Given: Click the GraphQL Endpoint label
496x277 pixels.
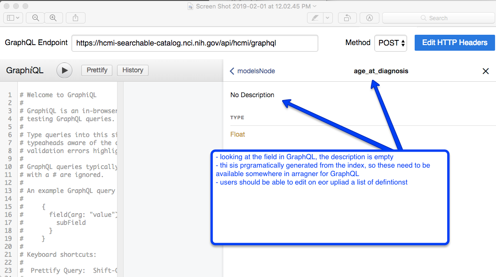Looking at the screenshot, I should [36, 43].
